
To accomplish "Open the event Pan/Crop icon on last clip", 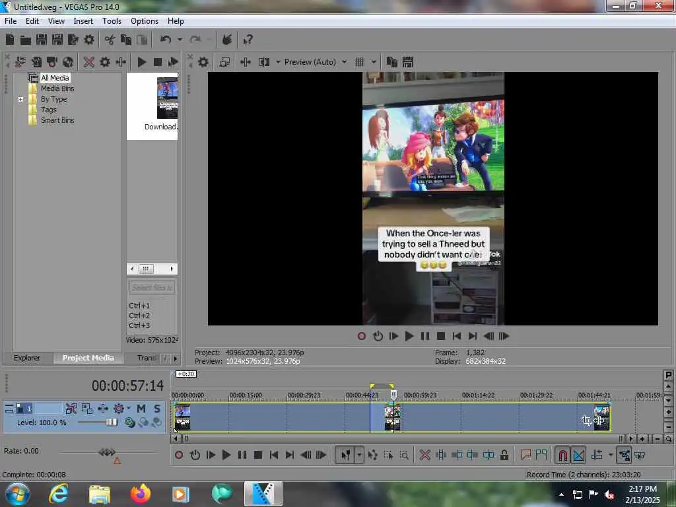I will pyautogui.click(x=586, y=420).
